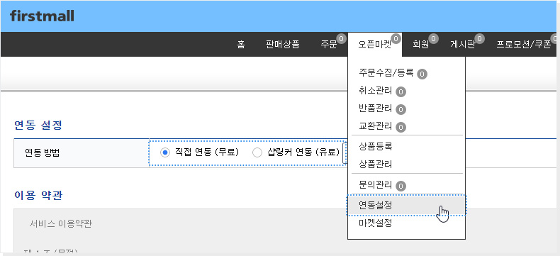The width and height of the screenshot is (560, 256).
Task: Open the 프로모션/쿠폰 menu
Action: pos(524,45)
